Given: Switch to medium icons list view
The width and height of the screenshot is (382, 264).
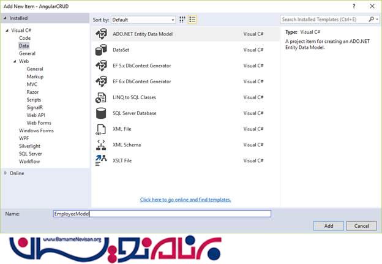Looking at the screenshot, I should tap(192, 20).
